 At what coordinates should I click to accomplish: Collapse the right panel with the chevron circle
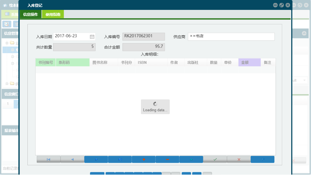coord(304,33)
